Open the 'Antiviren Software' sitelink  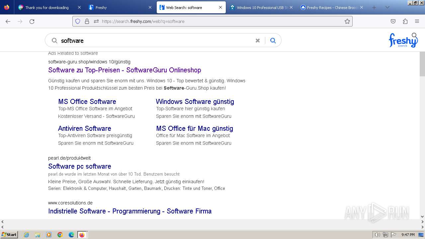85,128
